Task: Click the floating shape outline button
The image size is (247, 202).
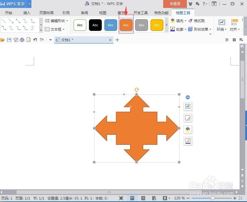Action: pyautogui.click(x=187, y=141)
